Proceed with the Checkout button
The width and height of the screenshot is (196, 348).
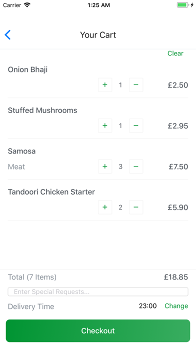(x=98, y=330)
